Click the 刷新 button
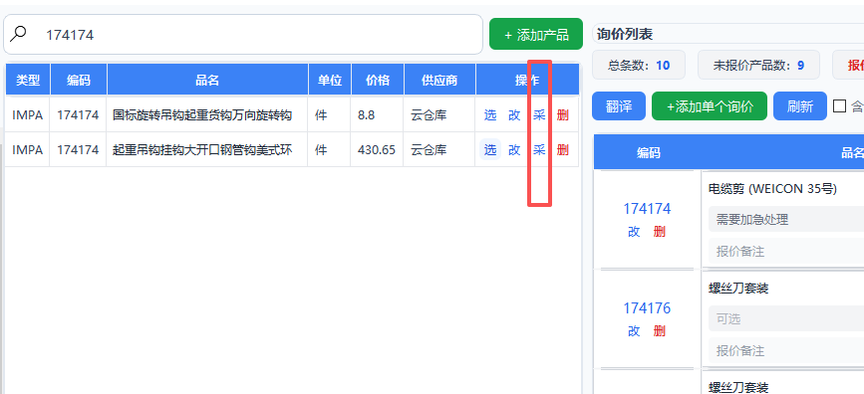864x394 pixels. coord(800,106)
